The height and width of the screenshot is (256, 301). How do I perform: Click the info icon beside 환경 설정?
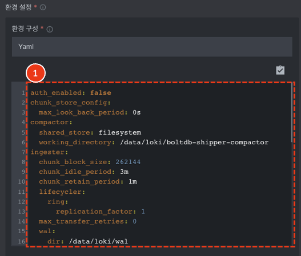click(x=43, y=7)
